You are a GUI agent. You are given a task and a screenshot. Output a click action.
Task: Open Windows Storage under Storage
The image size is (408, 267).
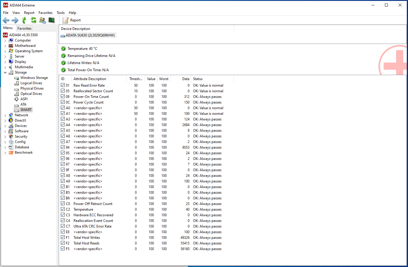click(x=34, y=78)
